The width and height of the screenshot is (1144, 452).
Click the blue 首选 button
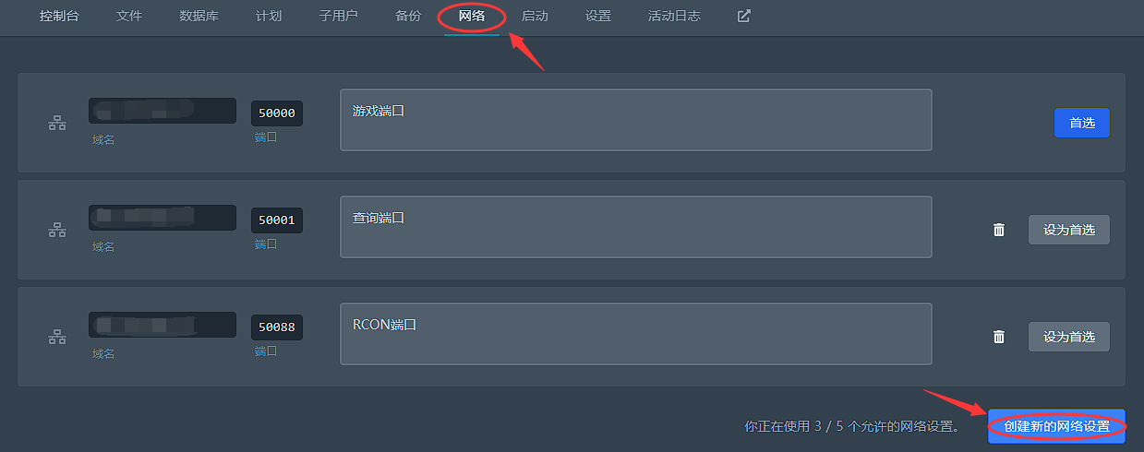[x=1082, y=123]
